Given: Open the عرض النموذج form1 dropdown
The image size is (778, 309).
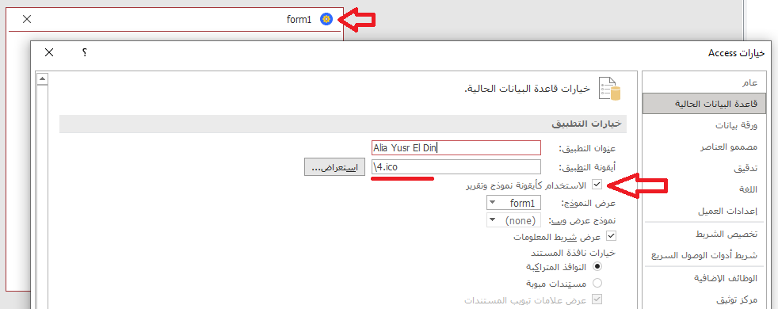Looking at the screenshot, I should pos(514,203).
